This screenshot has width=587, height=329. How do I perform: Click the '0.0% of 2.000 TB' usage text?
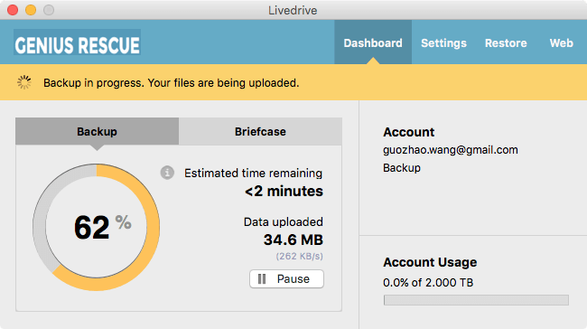click(428, 283)
